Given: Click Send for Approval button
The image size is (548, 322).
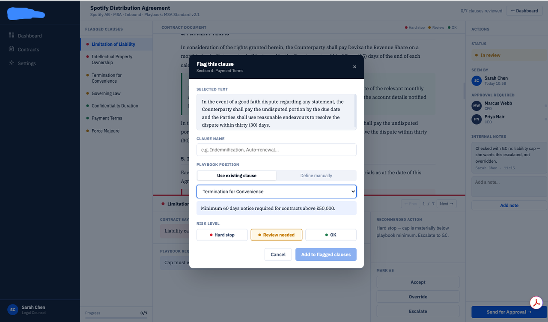Looking at the screenshot, I should 509,312.
